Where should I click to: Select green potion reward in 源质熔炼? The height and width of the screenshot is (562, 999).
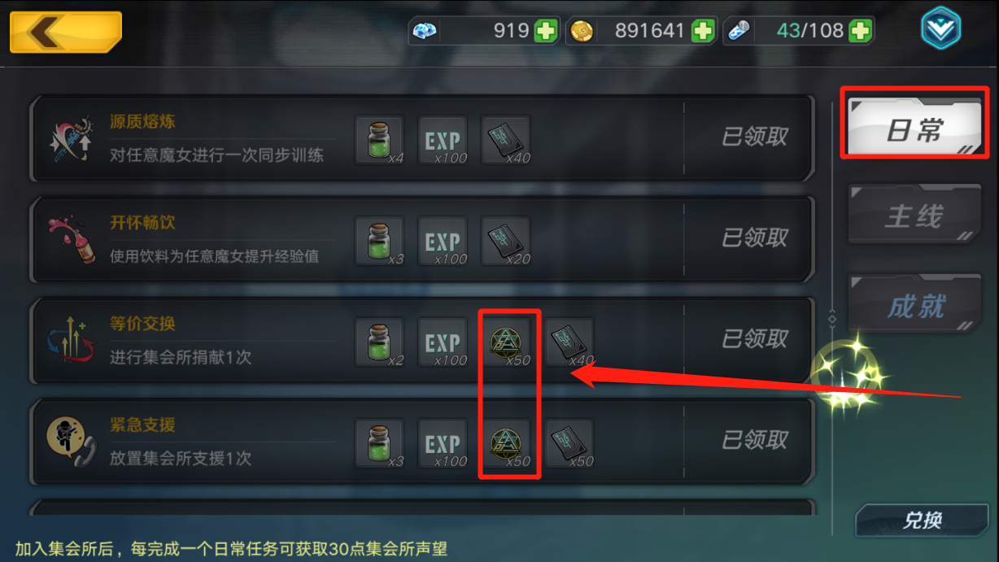(380, 139)
